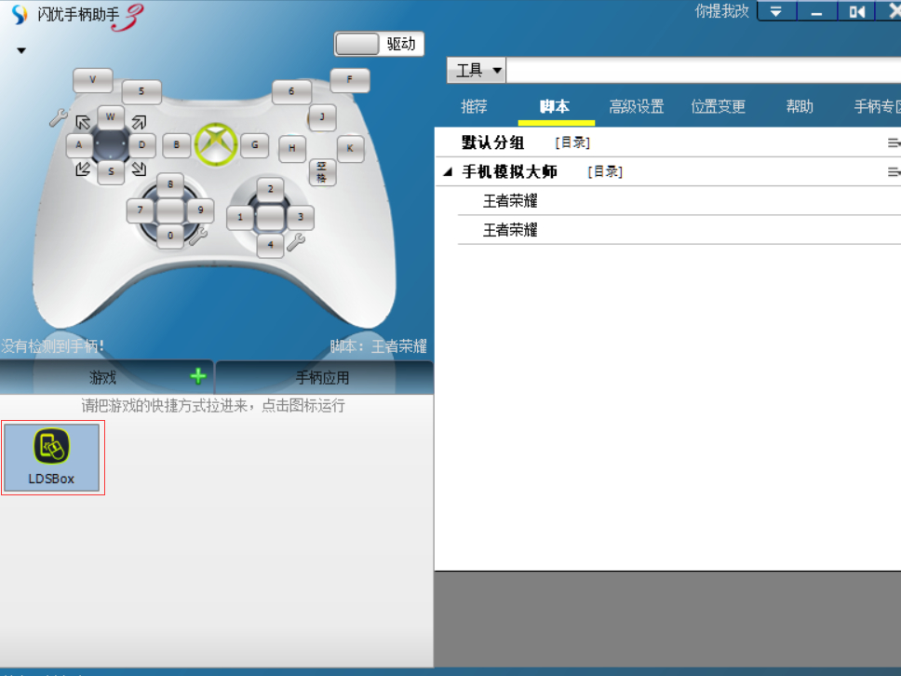Click the F key on the gamepad

point(349,79)
